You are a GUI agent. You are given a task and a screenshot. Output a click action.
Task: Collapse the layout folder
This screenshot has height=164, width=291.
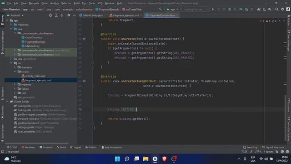coord(15,72)
